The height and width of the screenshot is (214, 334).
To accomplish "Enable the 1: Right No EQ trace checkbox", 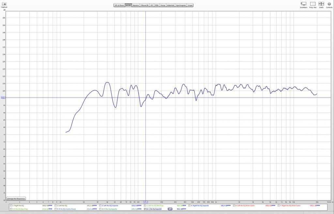I will (11, 206).
